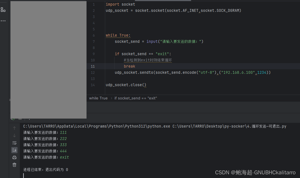Click the port number 1234
The height and width of the screenshot is (178, 300).
[262, 73]
